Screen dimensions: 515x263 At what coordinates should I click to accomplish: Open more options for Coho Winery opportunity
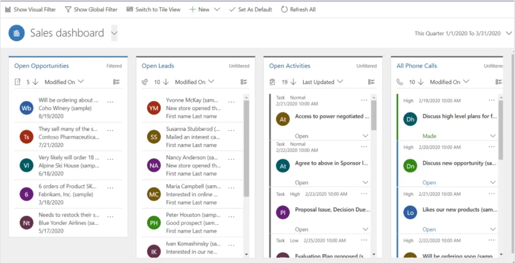(x=111, y=102)
